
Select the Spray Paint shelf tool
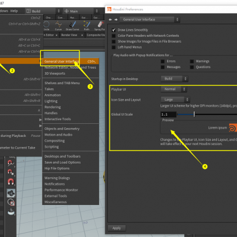pyautogui.click(x=100, y=25)
